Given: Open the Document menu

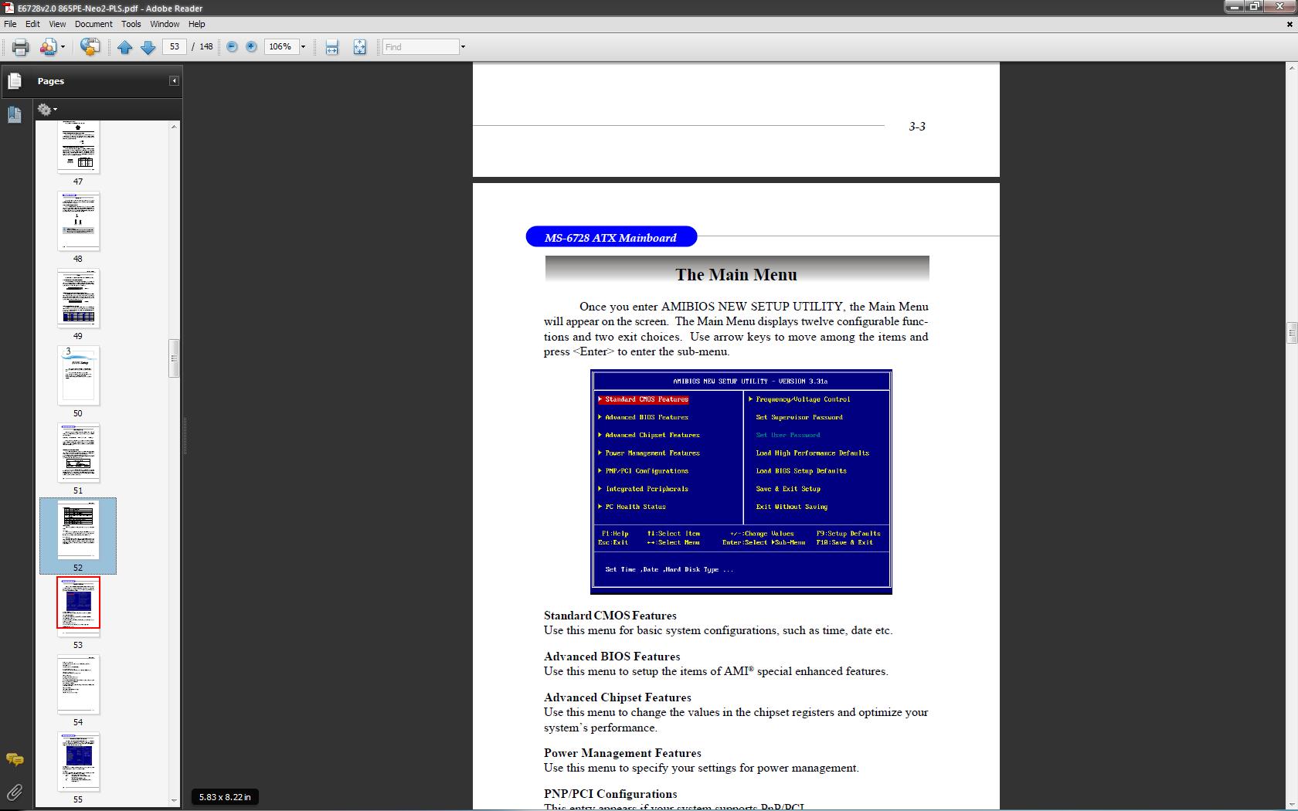Looking at the screenshot, I should 93,24.
